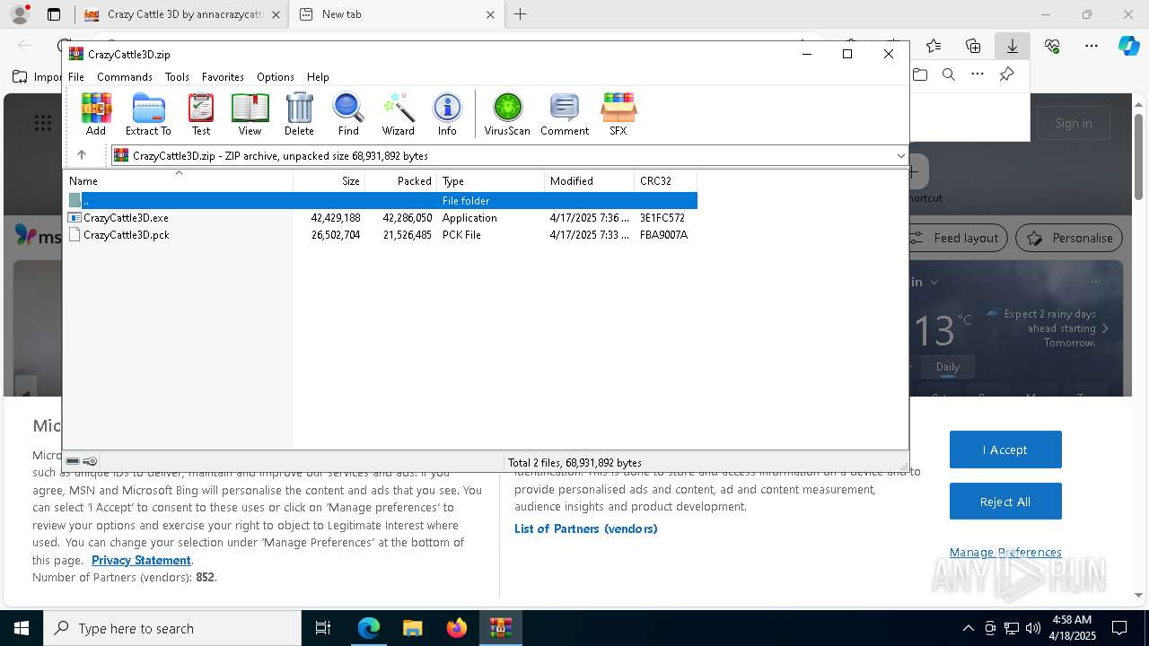Show archive Info icon

447,114
